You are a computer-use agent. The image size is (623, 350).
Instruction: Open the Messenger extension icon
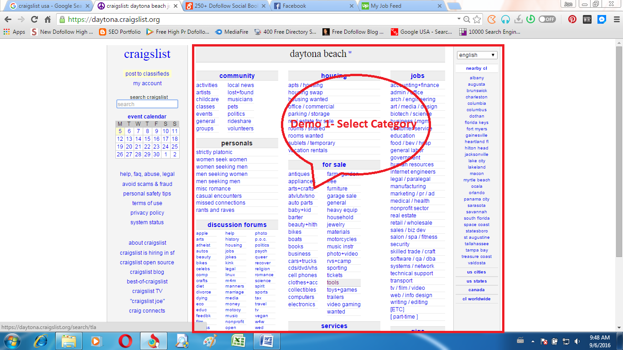[x=602, y=20]
